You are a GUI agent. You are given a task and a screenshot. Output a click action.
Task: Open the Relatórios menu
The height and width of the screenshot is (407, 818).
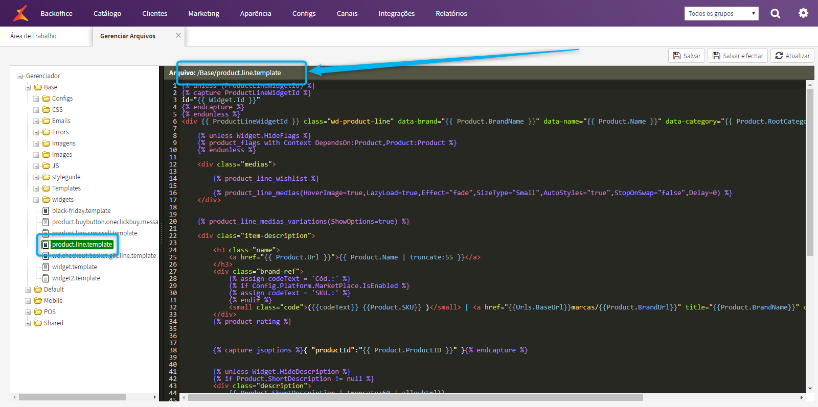(x=451, y=13)
